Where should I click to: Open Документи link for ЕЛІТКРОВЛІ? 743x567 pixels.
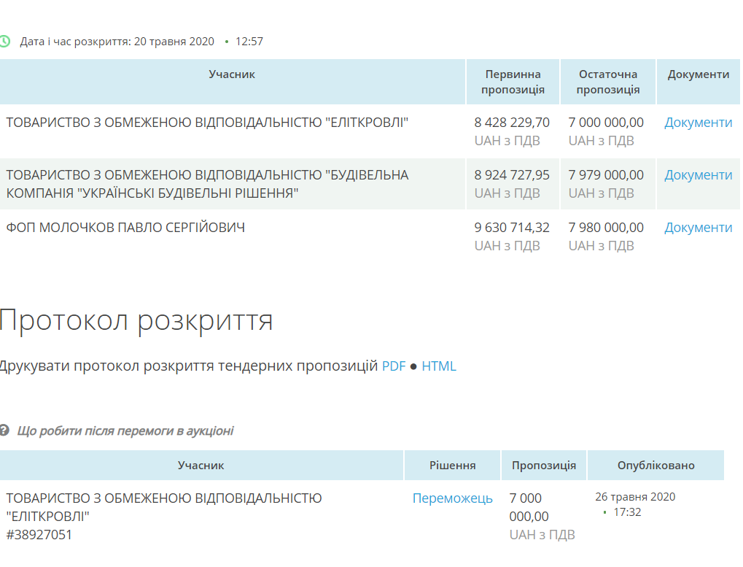point(698,123)
